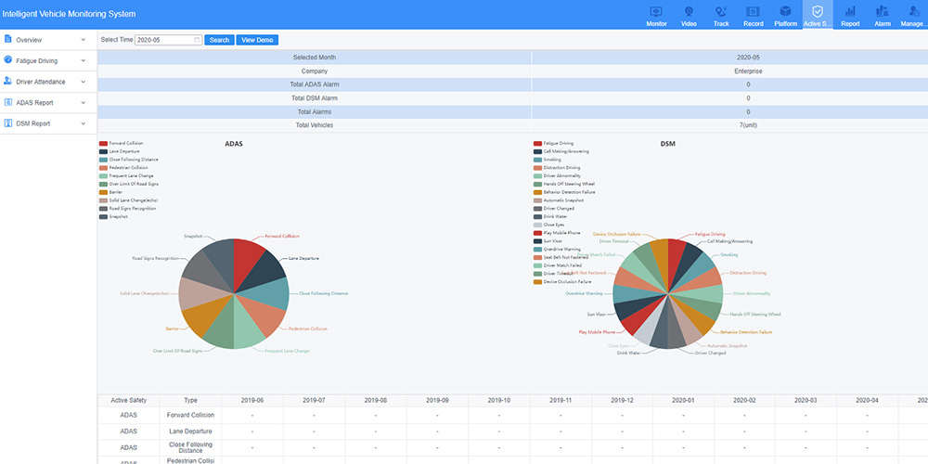Click the Enterprise company value

[x=747, y=71]
